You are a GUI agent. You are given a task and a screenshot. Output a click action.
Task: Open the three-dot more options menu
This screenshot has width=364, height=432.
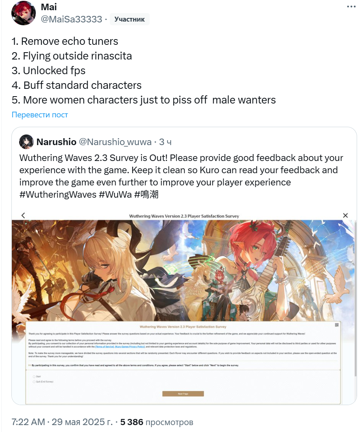[x=351, y=7]
